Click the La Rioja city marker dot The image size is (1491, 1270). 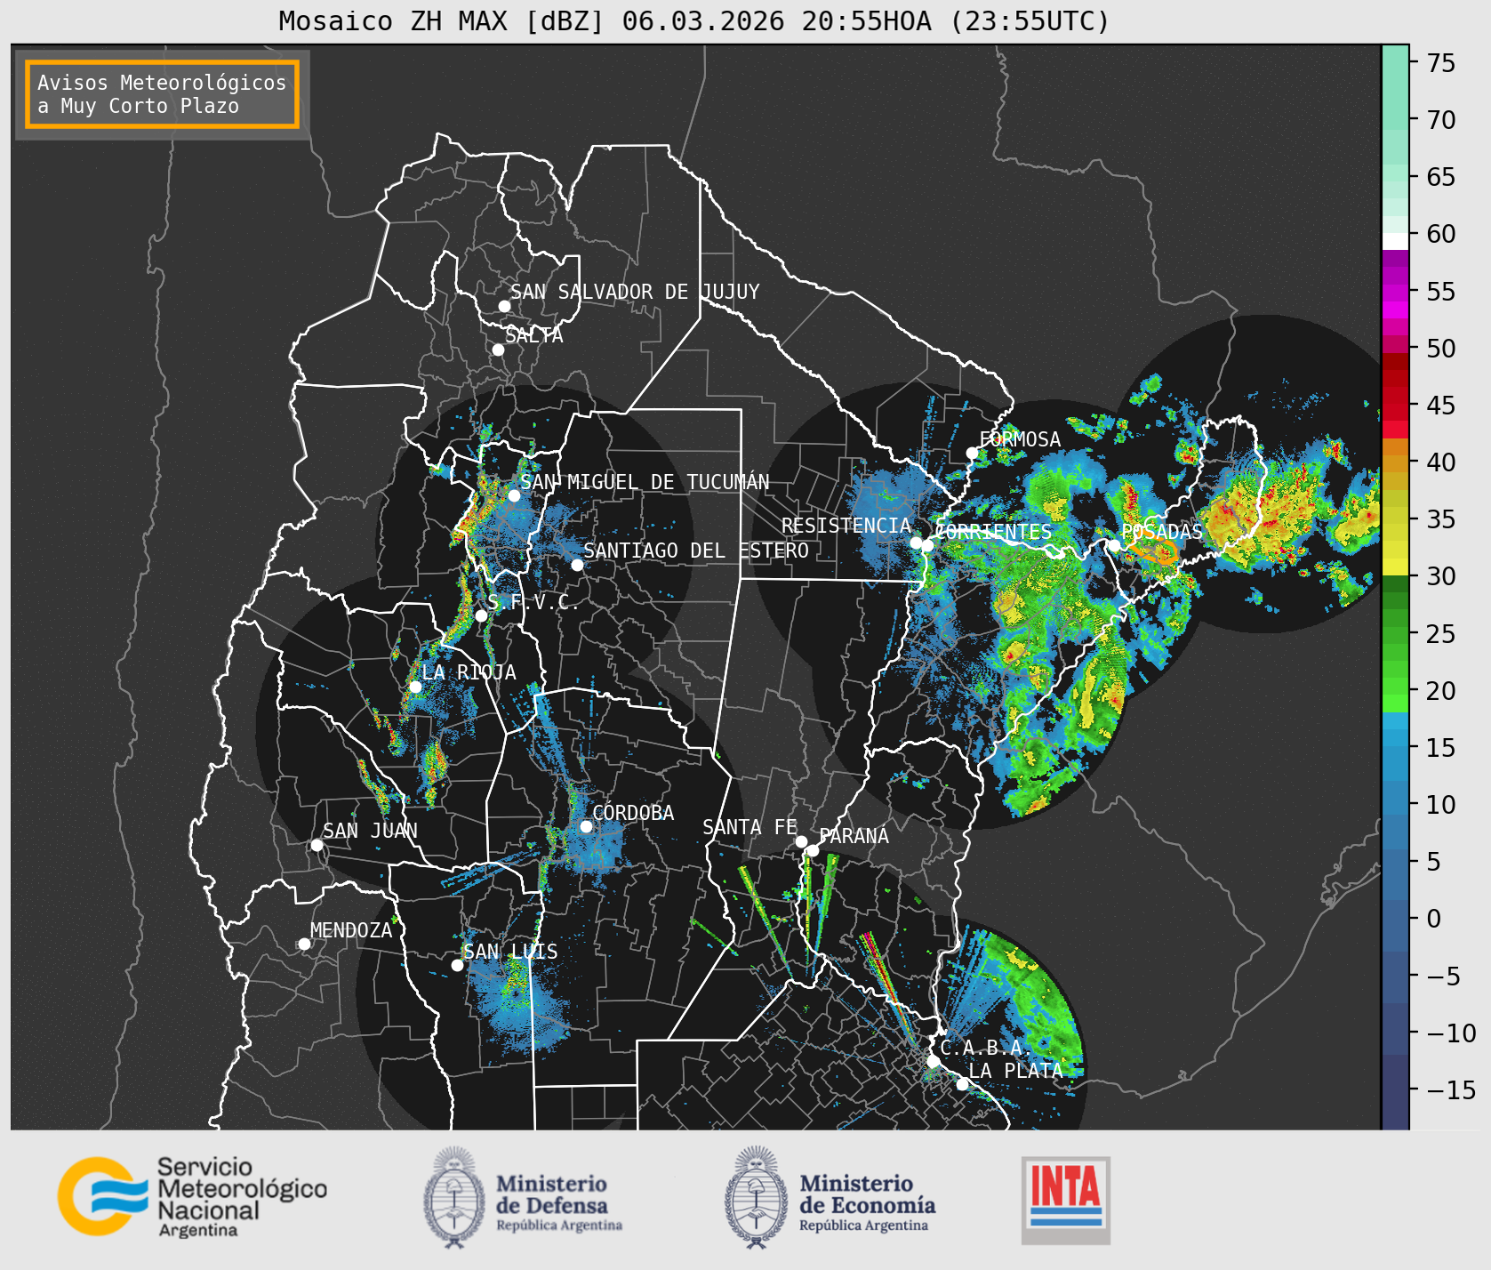coord(415,687)
